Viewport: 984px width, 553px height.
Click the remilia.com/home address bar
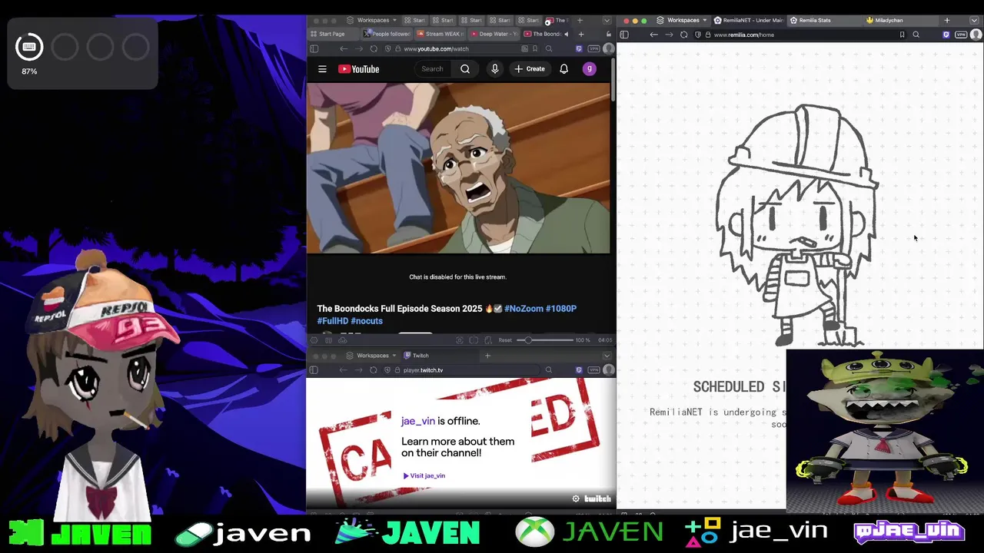[x=799, y=35]
